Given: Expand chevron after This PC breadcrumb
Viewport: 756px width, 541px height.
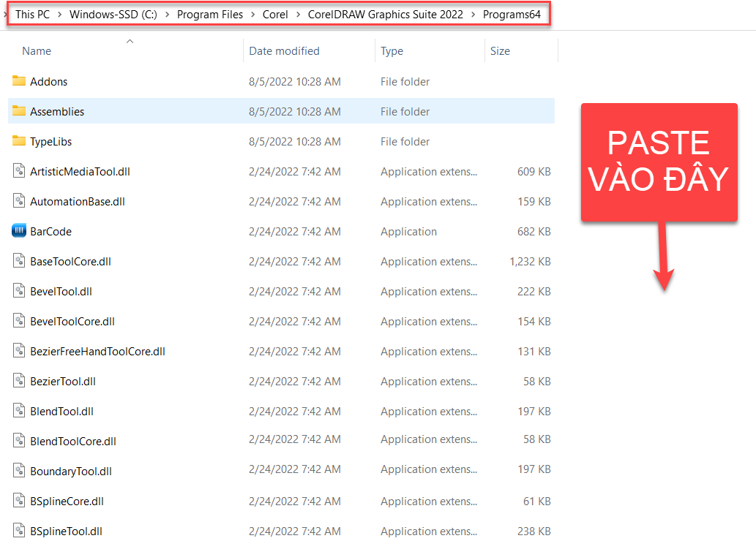Looking at the screenshot, I should click(60, 15).
